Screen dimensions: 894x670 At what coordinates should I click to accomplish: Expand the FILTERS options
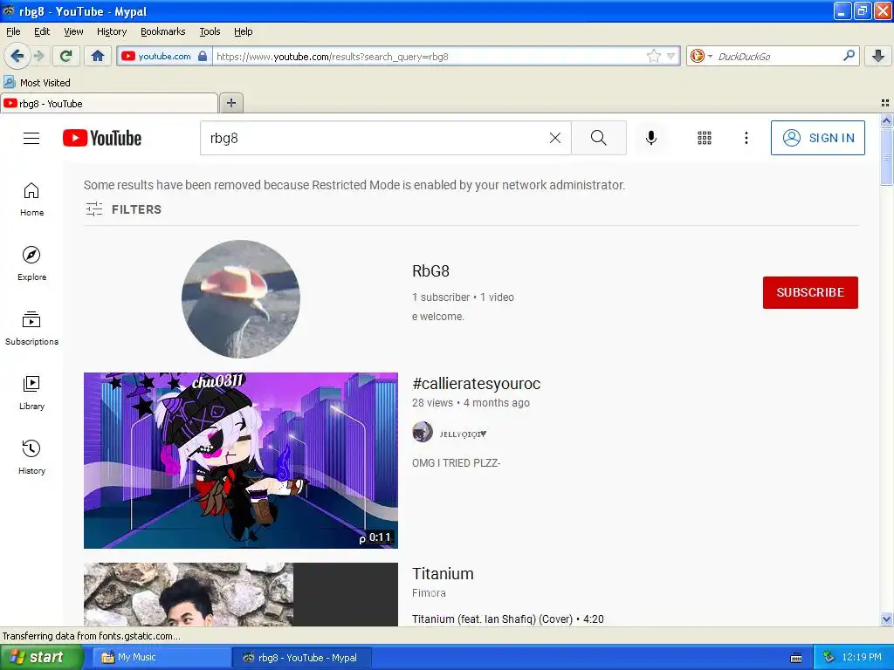click(x=123, y=209)
